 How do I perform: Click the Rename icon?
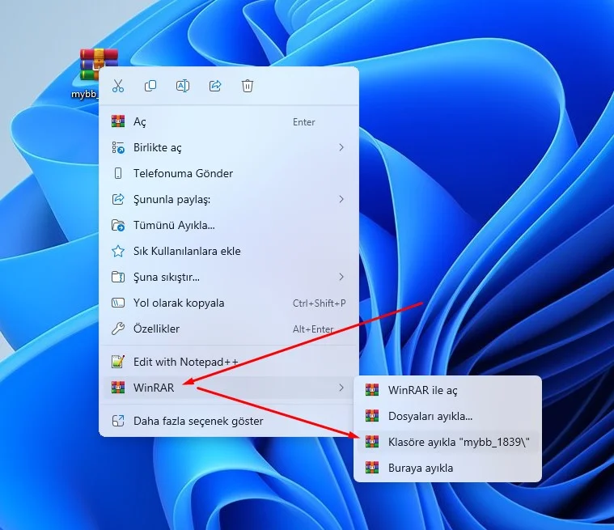tap(183, 86)
